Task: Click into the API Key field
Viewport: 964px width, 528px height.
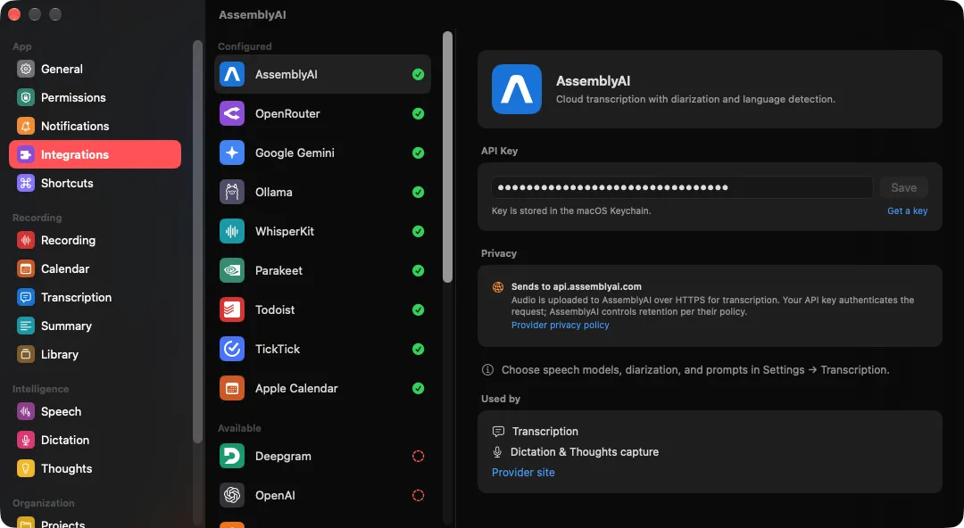Action: click(x=682, y=187)
